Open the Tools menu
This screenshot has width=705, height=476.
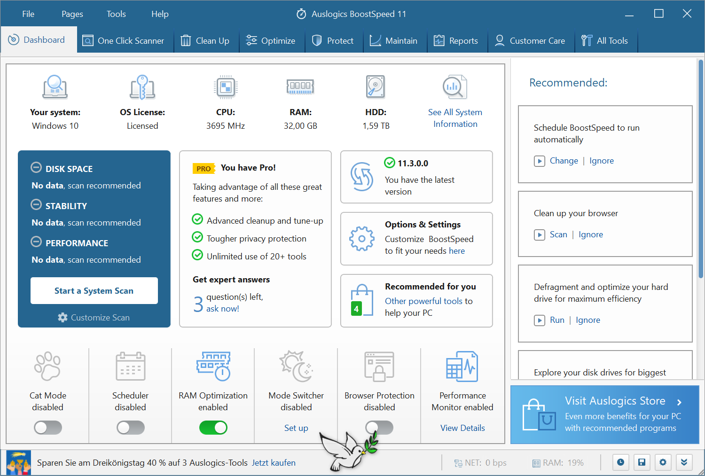(x=116, y=14)
